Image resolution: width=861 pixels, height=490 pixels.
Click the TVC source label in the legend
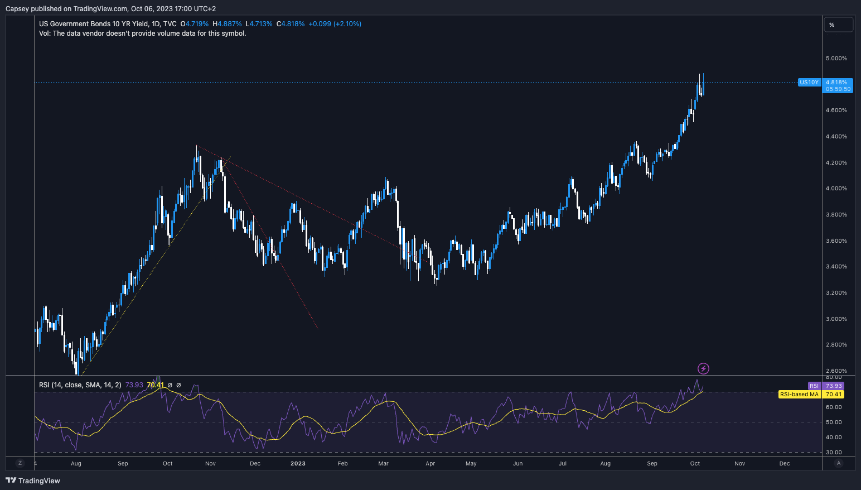pos(170,24)
